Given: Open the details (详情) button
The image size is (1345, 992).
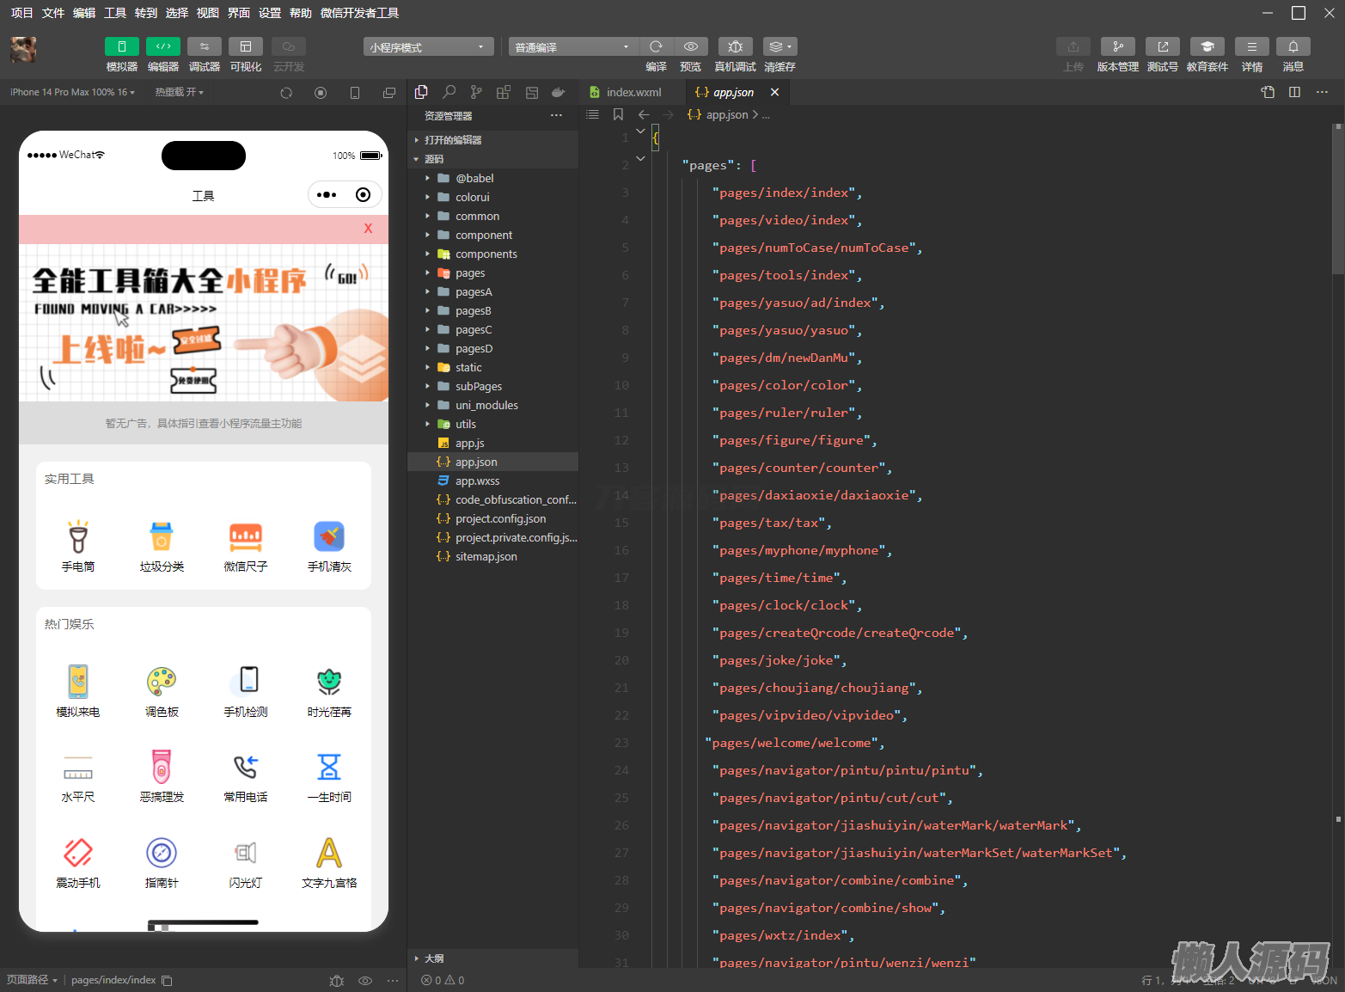Looking at the screenshot, I should pyautogui.click(x=1251, y=46).
